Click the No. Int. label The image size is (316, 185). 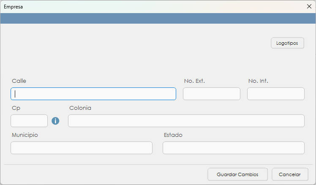coord(258,81)
